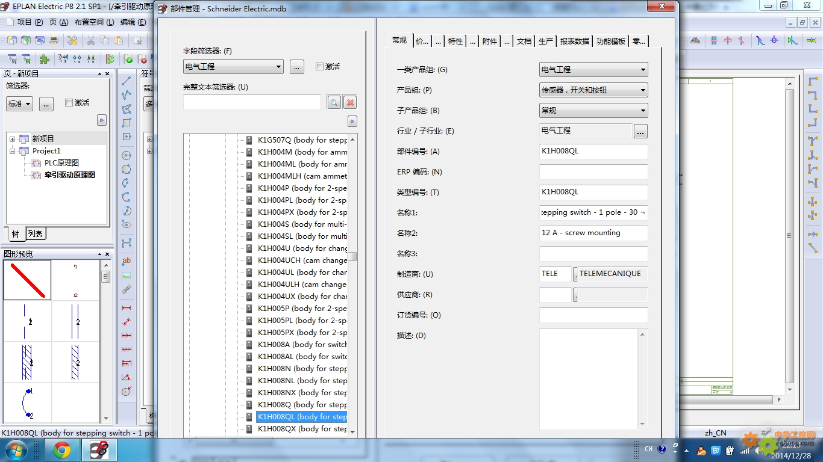Select the polygon drawing tool
This screenshot has height=462, width=823.
tap(127, 109)
